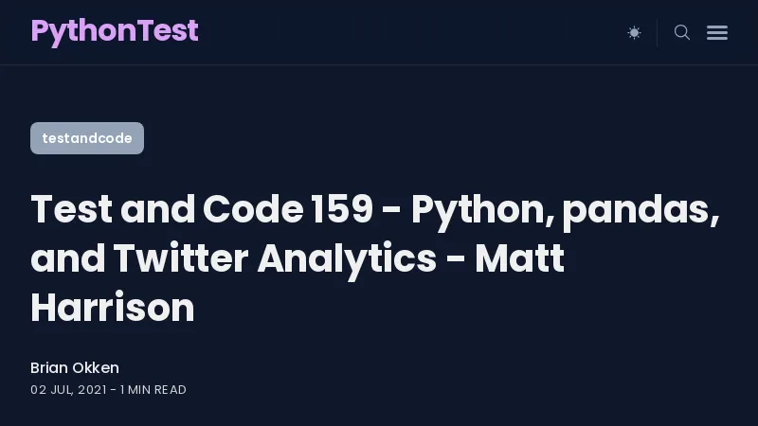Click the word Harrison in the headline
This screenshot has height=426, width=758.
pos(113,307)
